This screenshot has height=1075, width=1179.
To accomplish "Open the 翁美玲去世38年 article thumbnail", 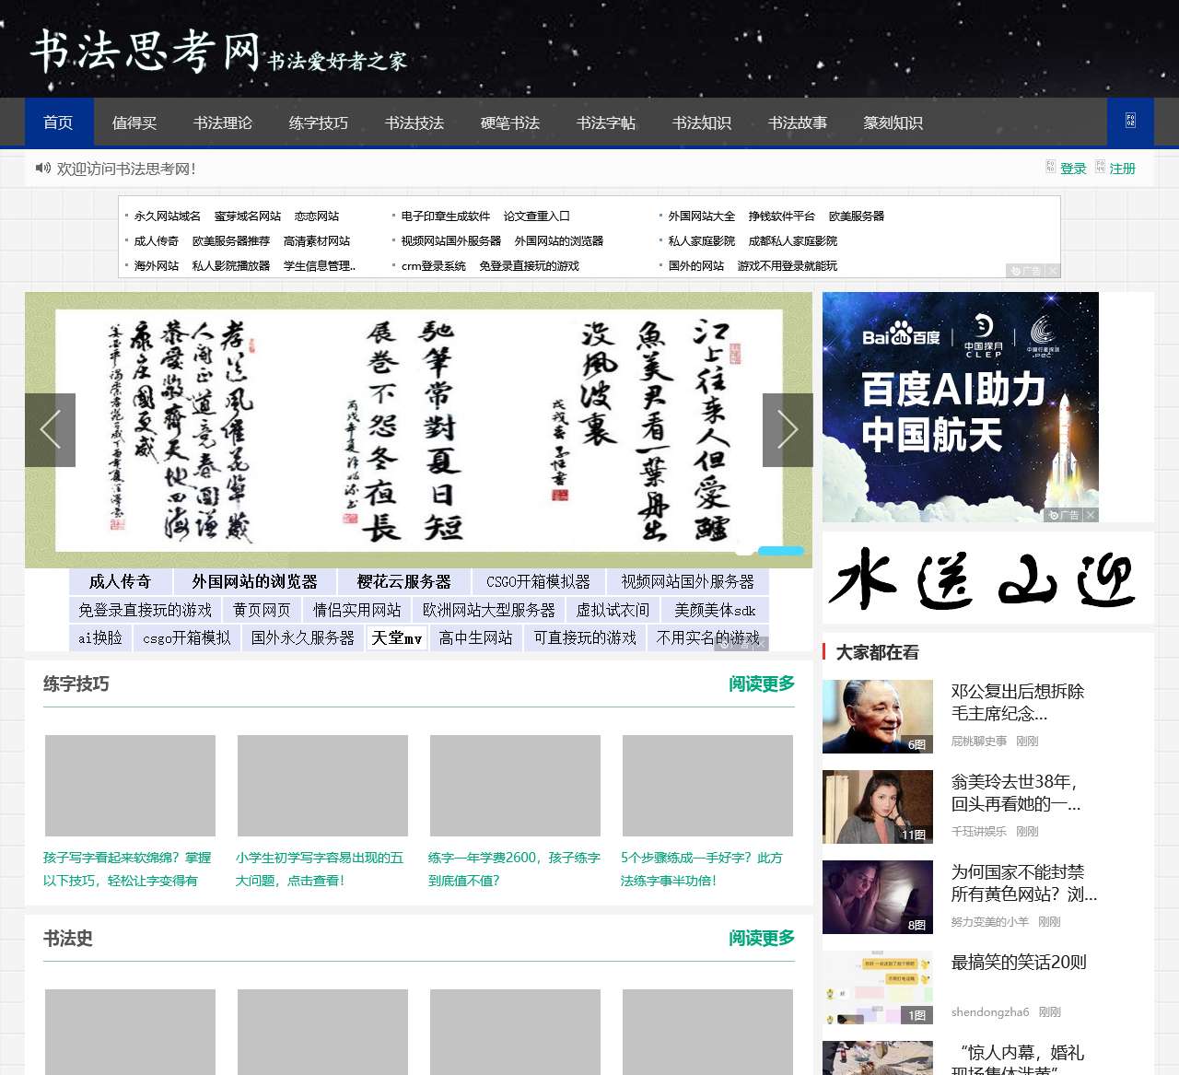I will click(877, 806).
